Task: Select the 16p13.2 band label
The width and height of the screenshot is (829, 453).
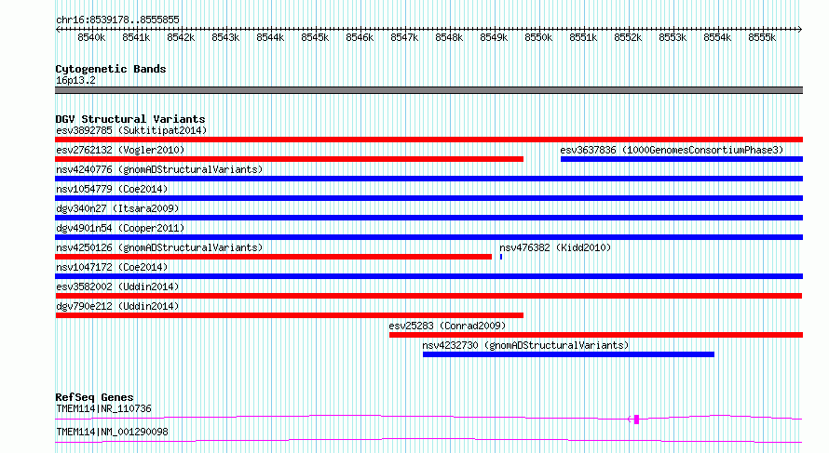Action: tap(75, 80)
